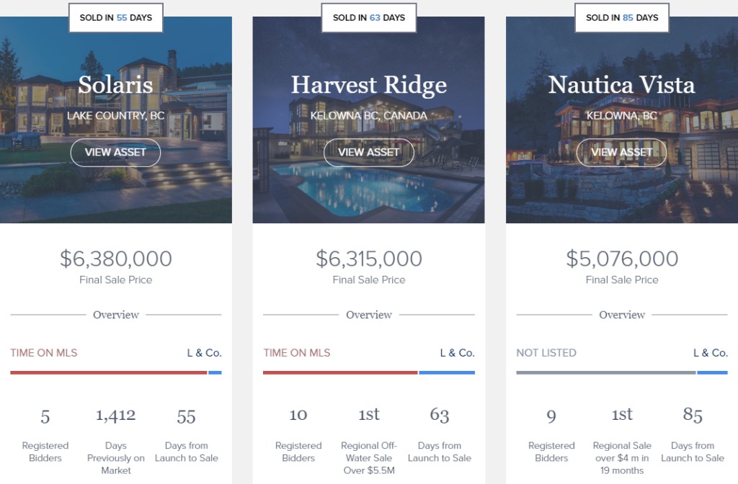The width and height of the screenshot is (738, 484).
Task: Open the Solaris View Asset button
Action: pos(115,153)
